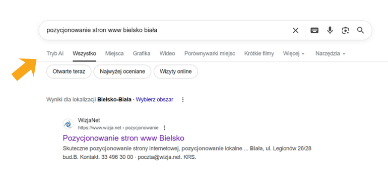Image resolution: width=388 pixels, height=194 pixels.
Task: Go to the Grafika tab
Action: (x=142, y=53)
